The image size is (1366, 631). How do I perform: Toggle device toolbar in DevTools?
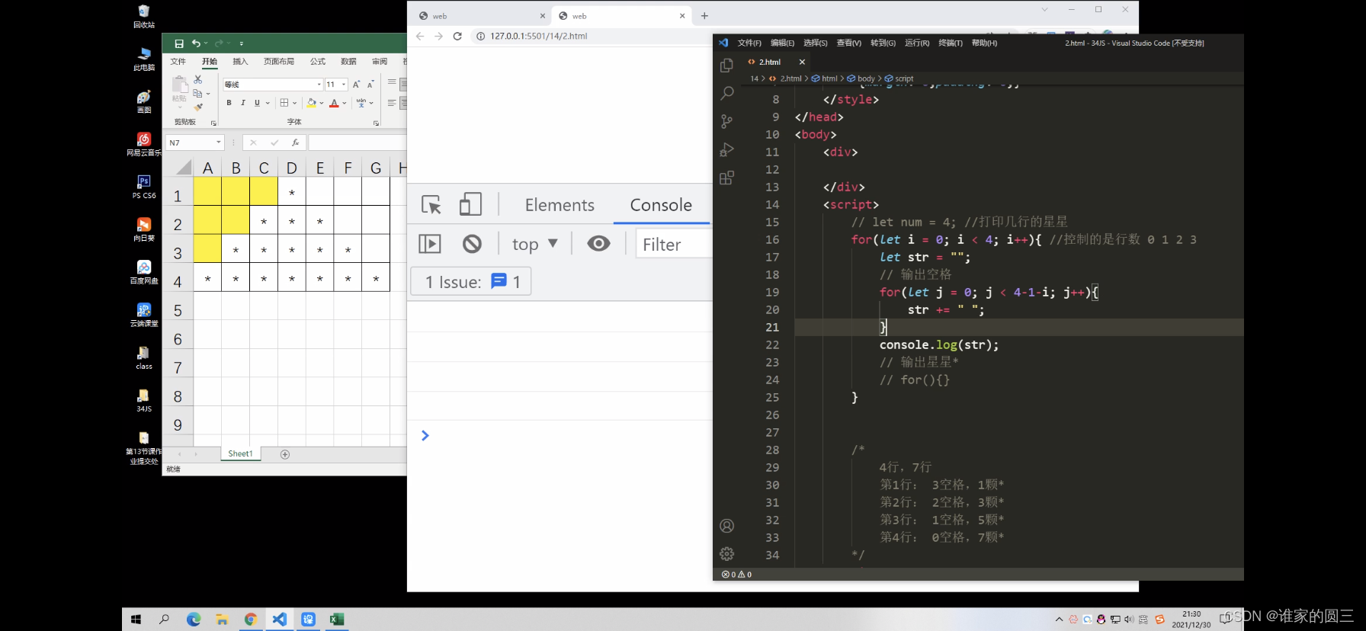pos(471,204)
